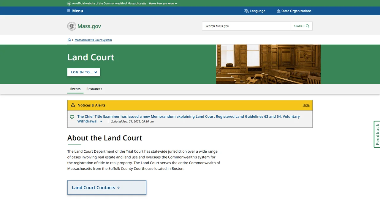Click the small shield icon in top banner

pyautogui.click(x=69, y=4)
